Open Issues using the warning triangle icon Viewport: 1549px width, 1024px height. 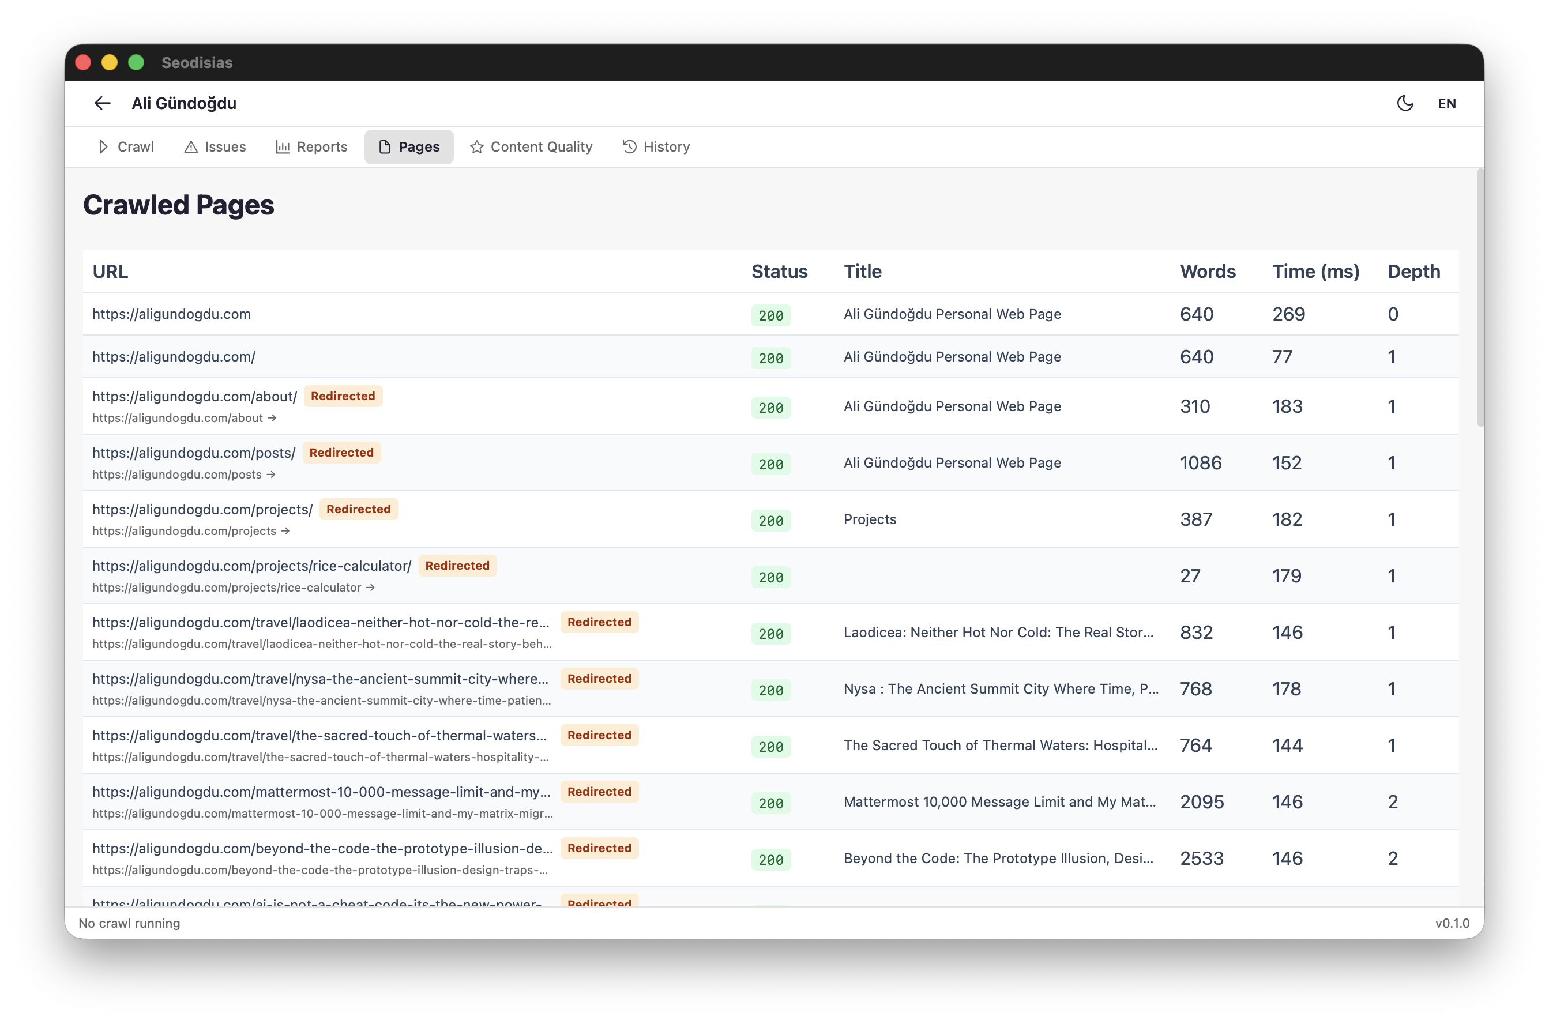pos(192,146)
